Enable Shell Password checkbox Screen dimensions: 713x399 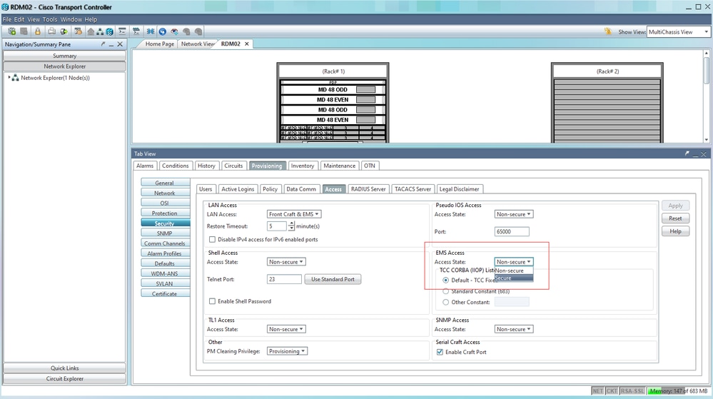pos(212,301)
